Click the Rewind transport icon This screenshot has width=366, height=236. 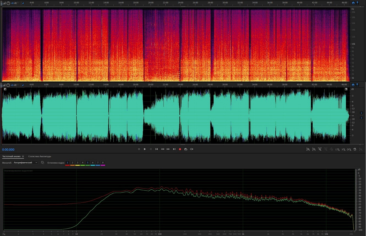(162, 149)
